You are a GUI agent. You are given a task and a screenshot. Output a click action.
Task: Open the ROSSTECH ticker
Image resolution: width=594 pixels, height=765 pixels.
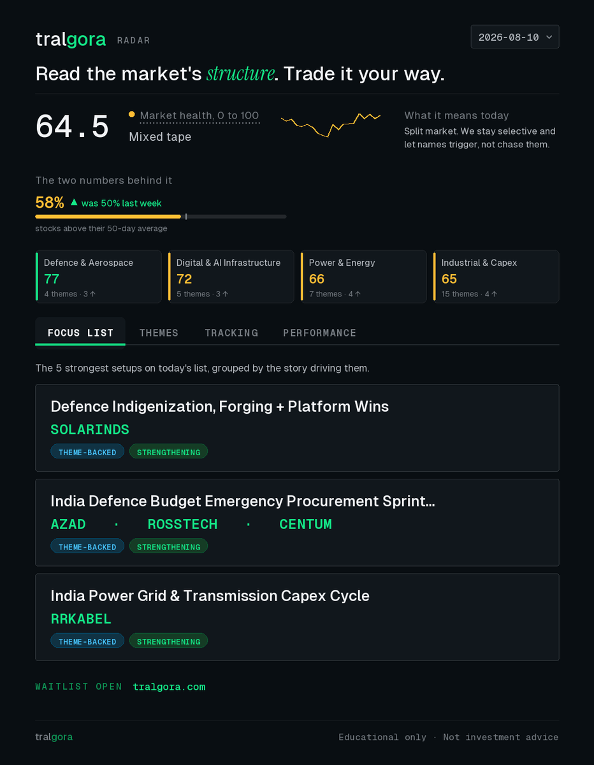tap(182, 524)
